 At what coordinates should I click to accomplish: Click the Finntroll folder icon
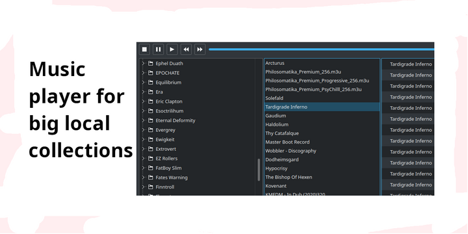click(150, 187)
